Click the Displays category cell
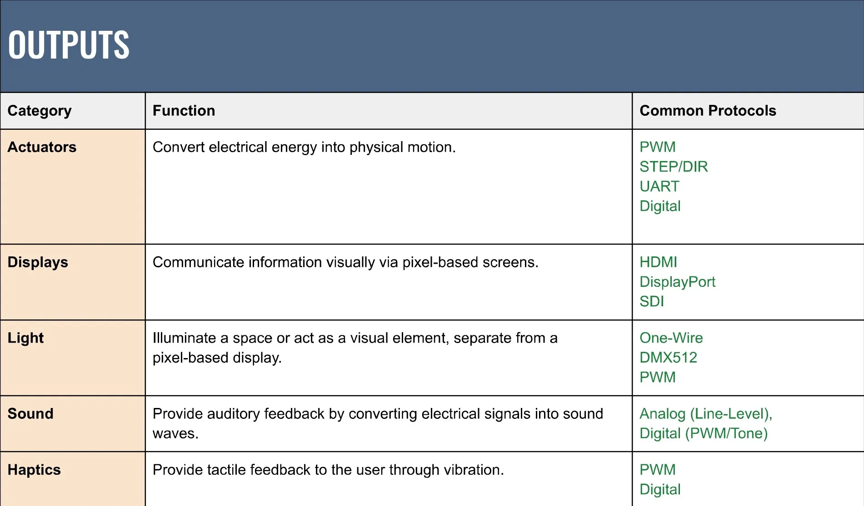This screenshot has width=864, height=506. (38, 262)
